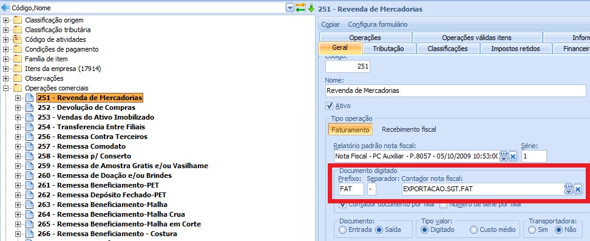
Task: Click document icon of 266 - Remessa Beneficiamento - Costura
Action: tap(29, 234)
